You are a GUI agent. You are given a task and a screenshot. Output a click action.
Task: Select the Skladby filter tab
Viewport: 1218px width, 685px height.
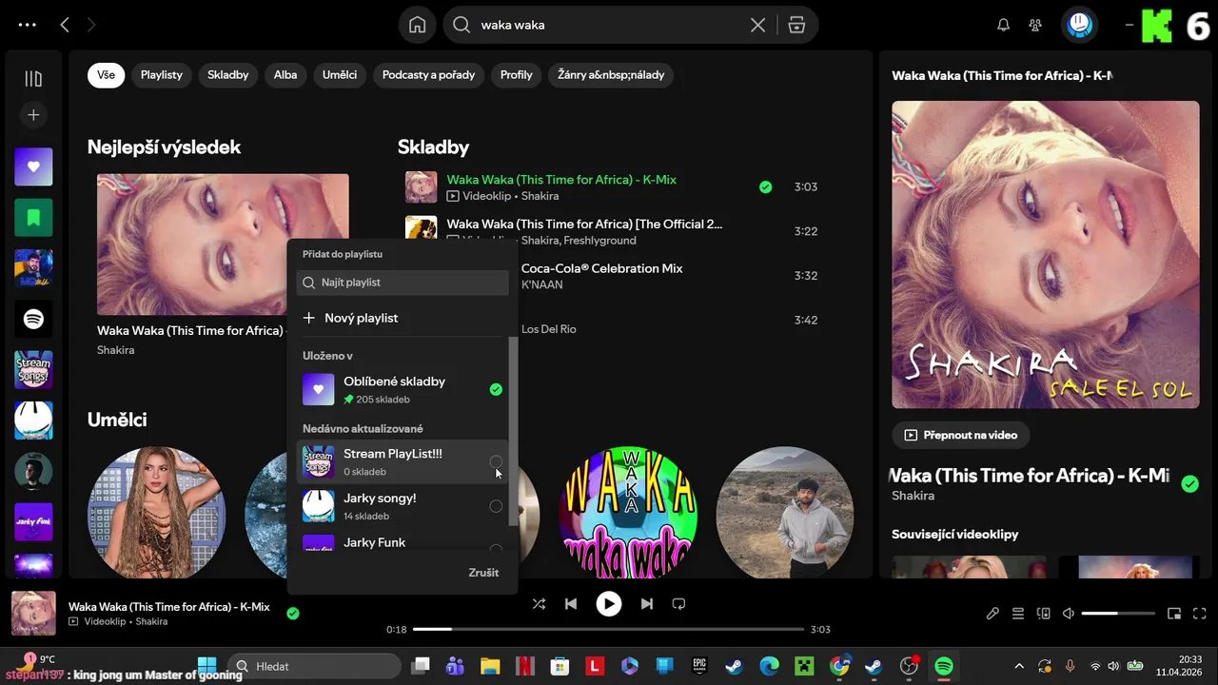tap(228, 75)
